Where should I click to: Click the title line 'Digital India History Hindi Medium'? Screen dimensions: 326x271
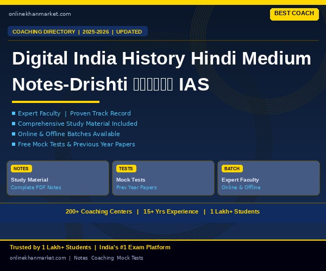161,59
